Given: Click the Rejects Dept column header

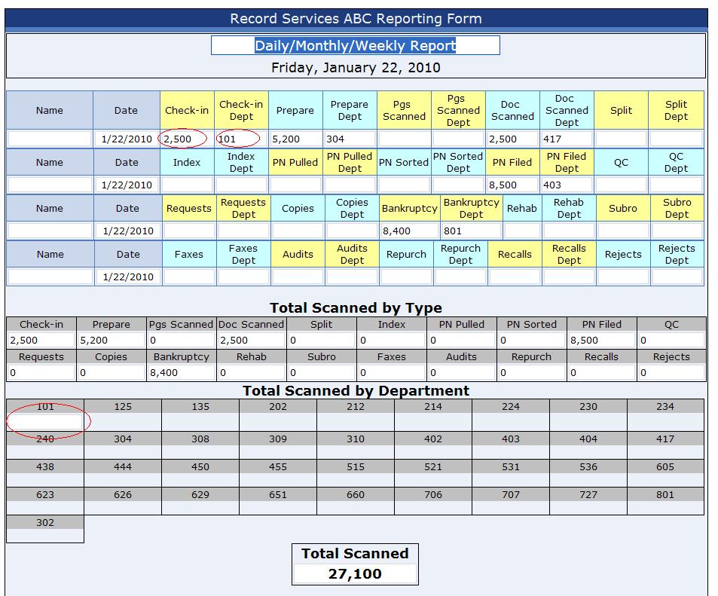Looking at the screenshot, I should click(x=677, y=254).
